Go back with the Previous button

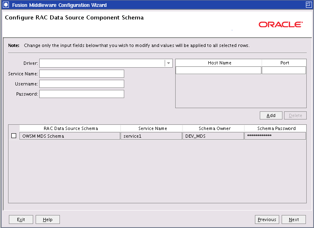pos(267,219)
